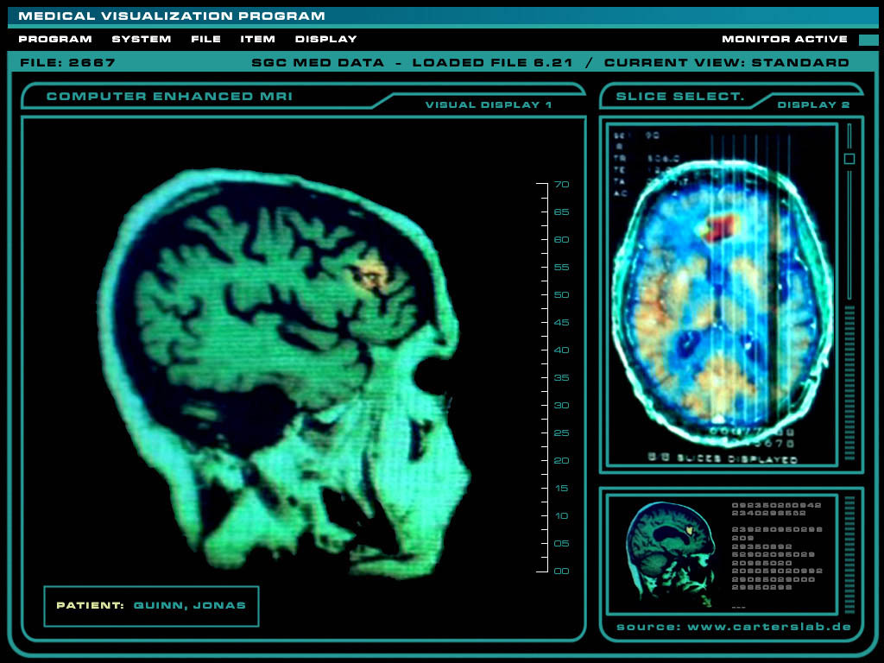This screenshot has height=663, width=884.
Task: Click the large sagittal MRI brain scan
Action: (285, 375)
